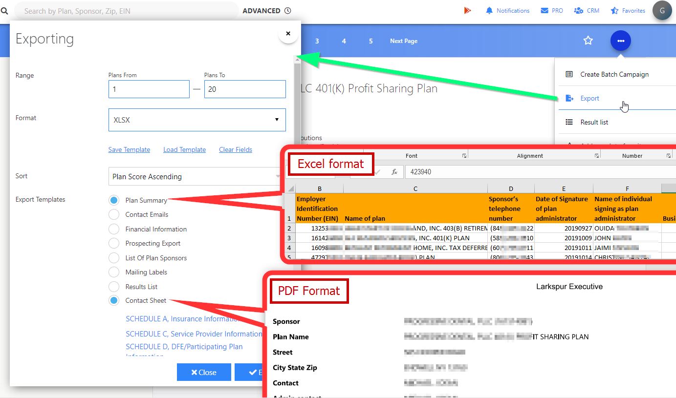Select Financial Information radio option
The image size is (676, 398).
pyautogui.click(x=114, y=229)
